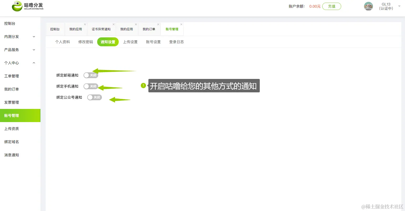
Task: Select 消息通知 in the sidebar
Action: click(x=12, y=155)
